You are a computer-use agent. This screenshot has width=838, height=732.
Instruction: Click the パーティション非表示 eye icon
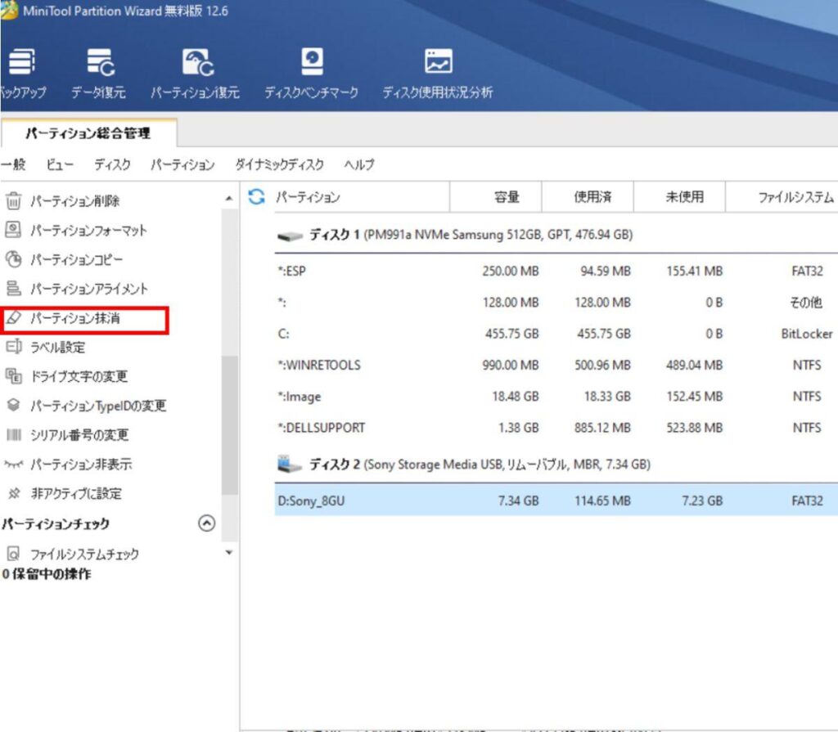(13, 464)
